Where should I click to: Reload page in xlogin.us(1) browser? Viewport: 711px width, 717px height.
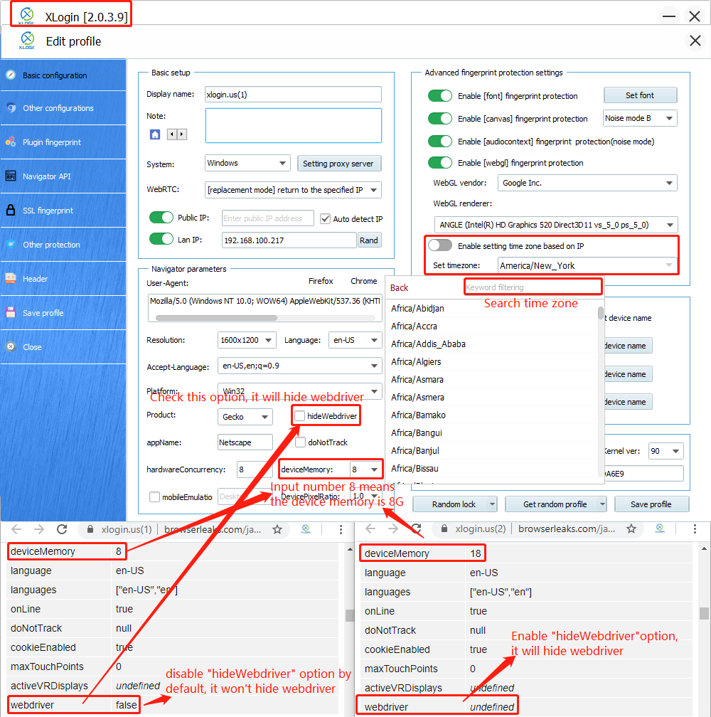click(62, 529)
